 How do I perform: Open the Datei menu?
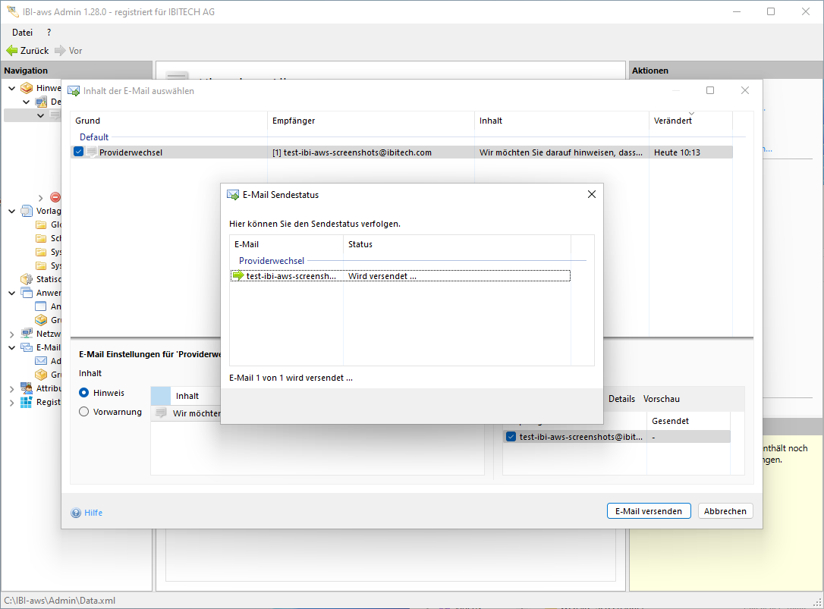click(22, 33)
